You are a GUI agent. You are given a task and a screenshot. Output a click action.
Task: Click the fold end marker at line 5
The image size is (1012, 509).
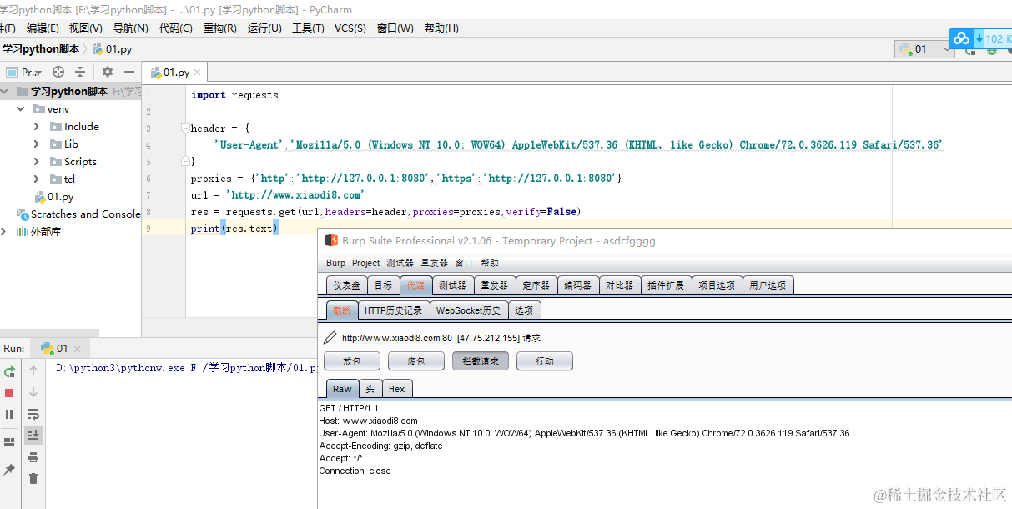(x=186, y=162)
